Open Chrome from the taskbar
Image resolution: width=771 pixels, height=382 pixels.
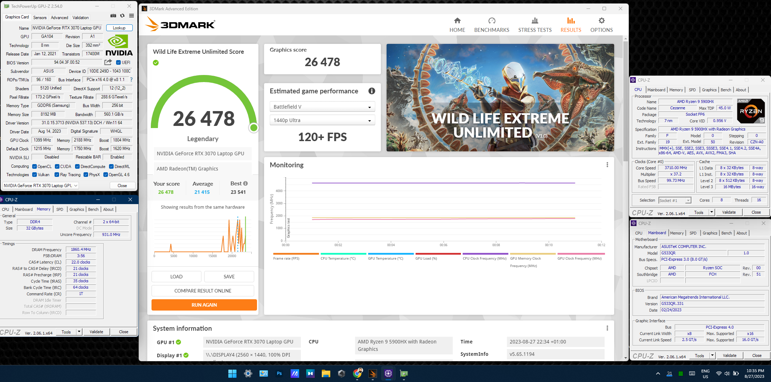pos(358,374)
